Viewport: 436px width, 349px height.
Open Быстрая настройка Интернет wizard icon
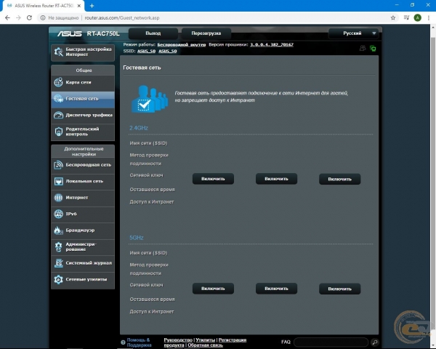click(x=58, y=52)
